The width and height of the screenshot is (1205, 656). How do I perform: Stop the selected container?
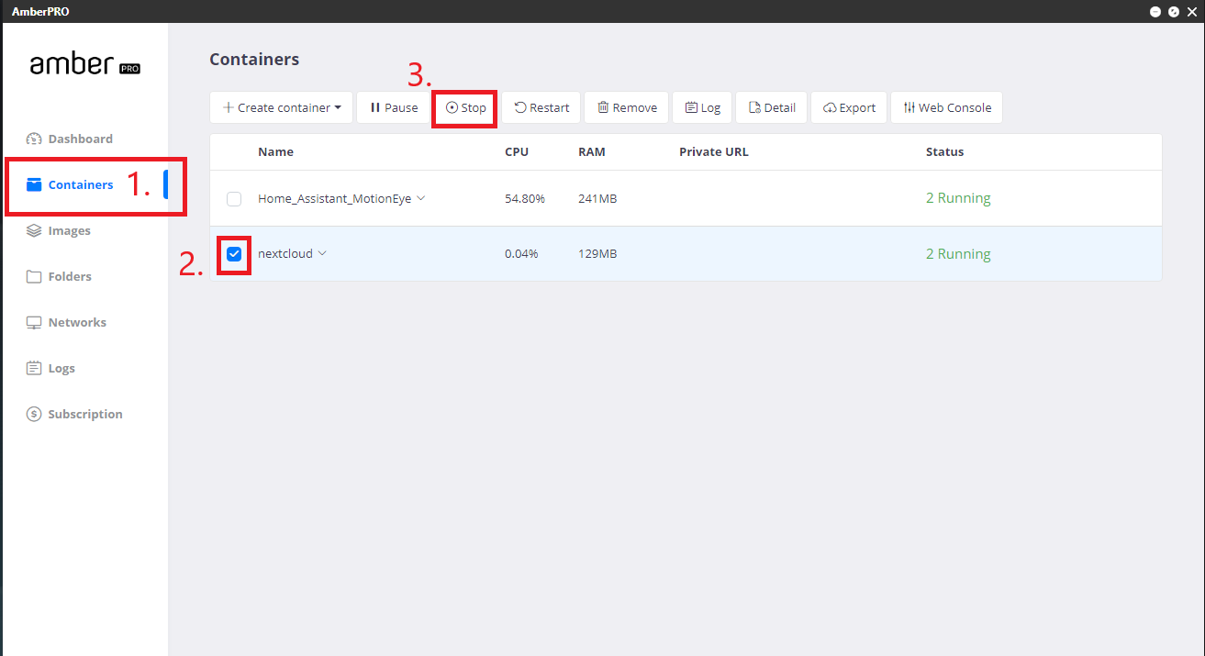pyautogui.click(x=465, y=107)
